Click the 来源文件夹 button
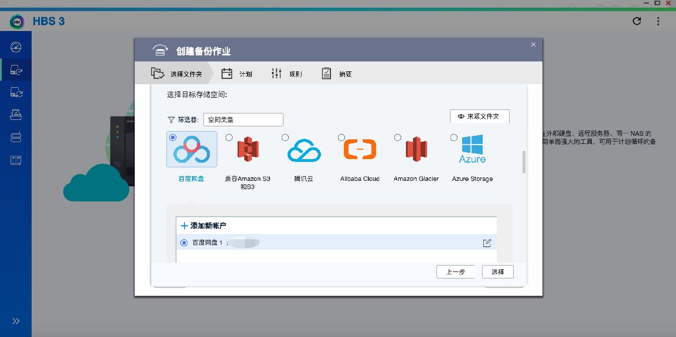This screenshot has width=676, height=337. tap(480, 116)
